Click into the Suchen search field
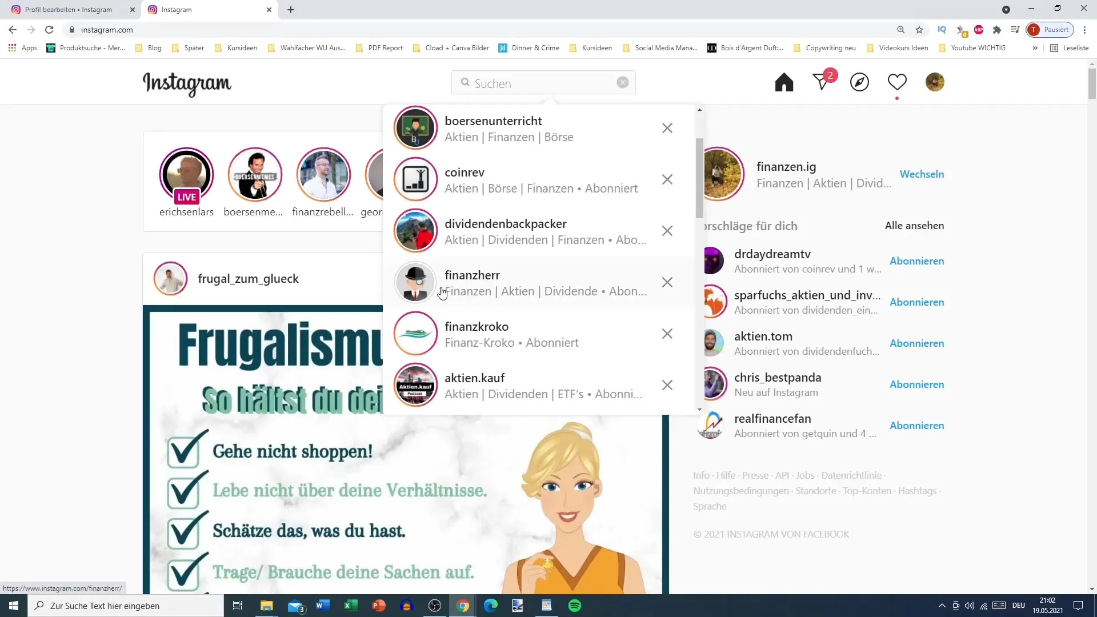Screen dimensions: 1097x617 click(x=543, y=83)
